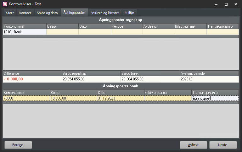Screen dimensions: 242x152
Task: Click the Periode cell in regnskap row
Action: tap(127, 32)
